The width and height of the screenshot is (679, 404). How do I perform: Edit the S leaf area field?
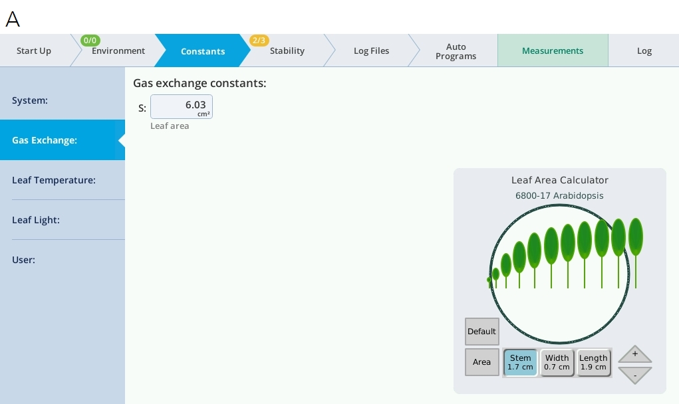tap(182, 106)
